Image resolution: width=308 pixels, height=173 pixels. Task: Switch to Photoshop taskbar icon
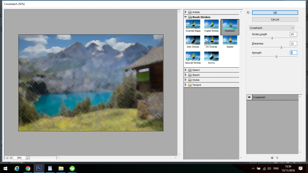[39, 169]
